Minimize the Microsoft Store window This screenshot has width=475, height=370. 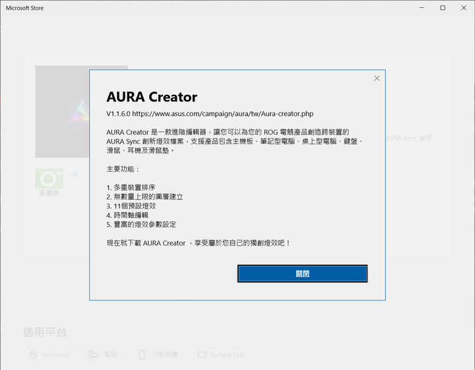(x=422, y=8)
